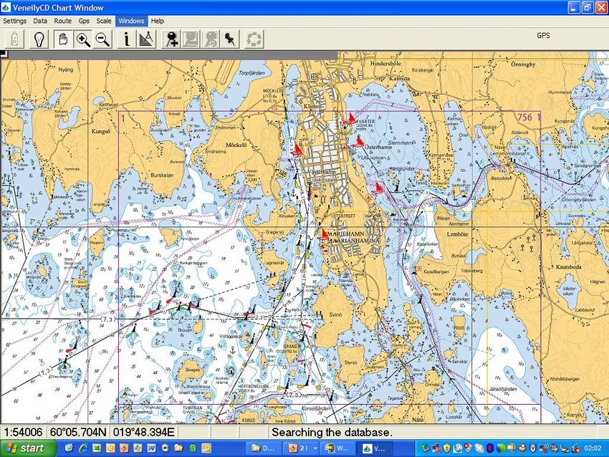Click chart number '756 1' label
The height and width of the screenshot is (457, 609).
point(529,117)
